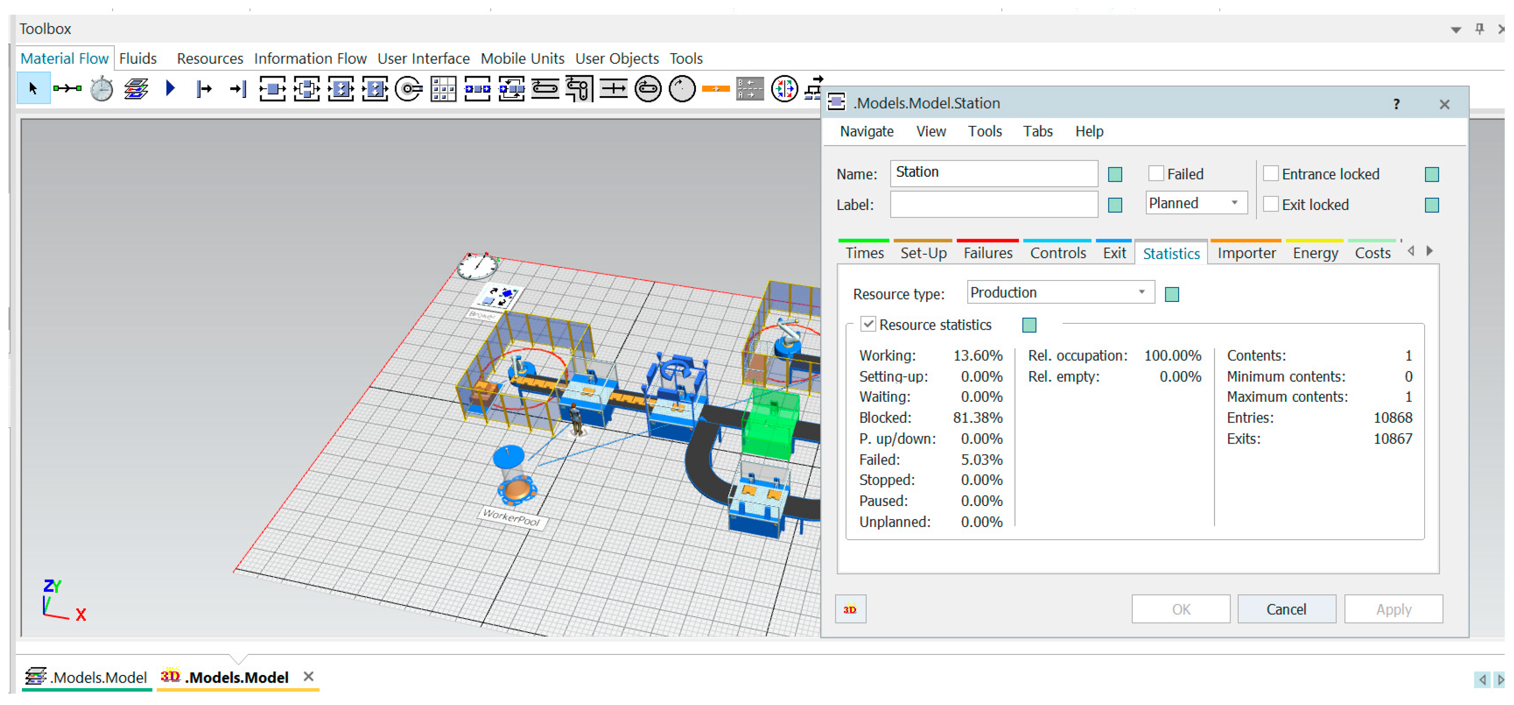The width and height of the screenshot is (1514, 705).
Task: Uncheck Resource statistics checkbox
Action: pyautogui.click(x=868, y=324)
